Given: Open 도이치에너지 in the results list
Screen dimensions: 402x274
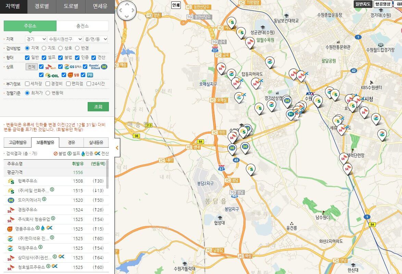Looking at the screenshot, I should click(x=29, y=200).
